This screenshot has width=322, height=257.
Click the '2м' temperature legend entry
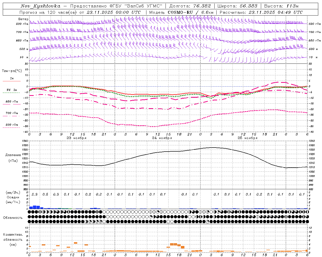[12, 78]
